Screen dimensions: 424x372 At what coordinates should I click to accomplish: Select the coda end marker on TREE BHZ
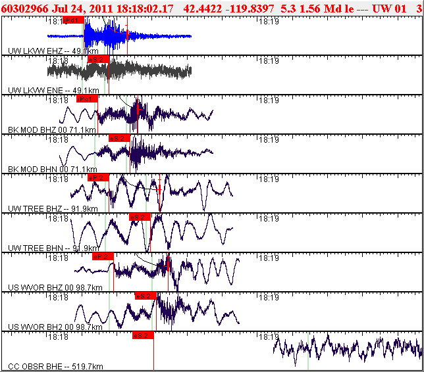pyautogui.click(x=159, y=189)
